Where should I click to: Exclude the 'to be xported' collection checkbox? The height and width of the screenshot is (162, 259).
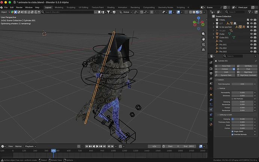click(x=248, y=27)
